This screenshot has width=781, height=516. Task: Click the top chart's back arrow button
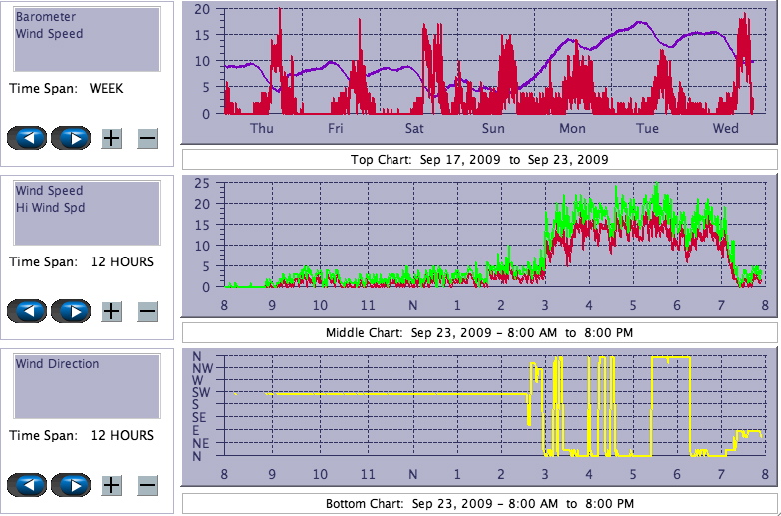27,138
